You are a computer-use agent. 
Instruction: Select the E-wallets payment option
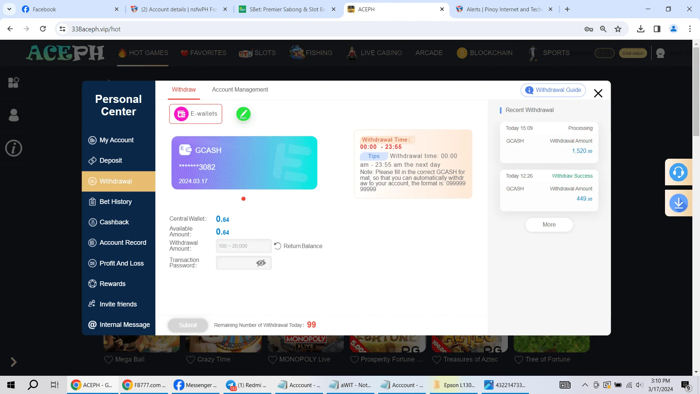[195, 114]
